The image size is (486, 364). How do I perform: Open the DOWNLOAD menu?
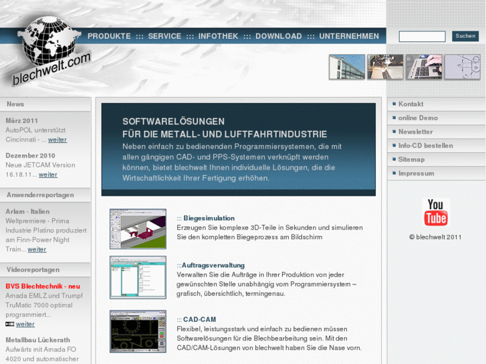(279, 36)
